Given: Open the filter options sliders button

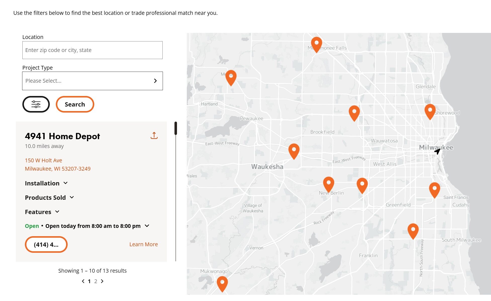Looking at the screenshot, I should click(36, 104).
